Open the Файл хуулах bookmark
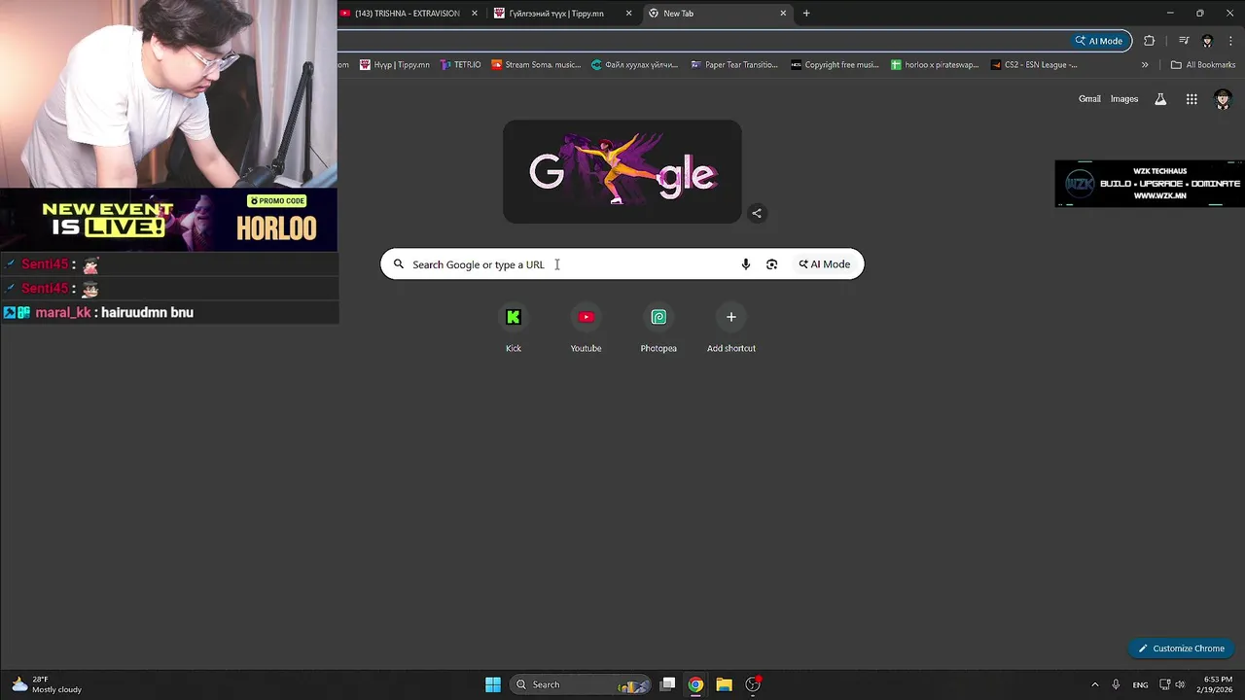 coord(636,65)
